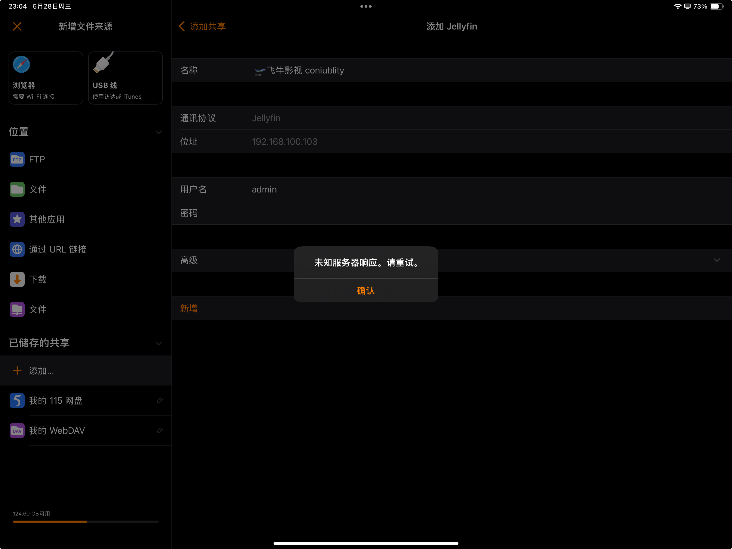Tap the 通讯协议 Jellyfin row

pos(452,118)
